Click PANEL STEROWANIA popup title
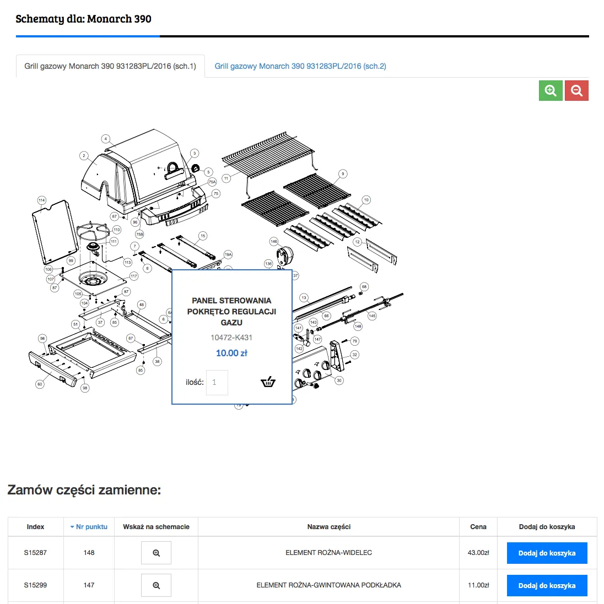 coord(231,311)
